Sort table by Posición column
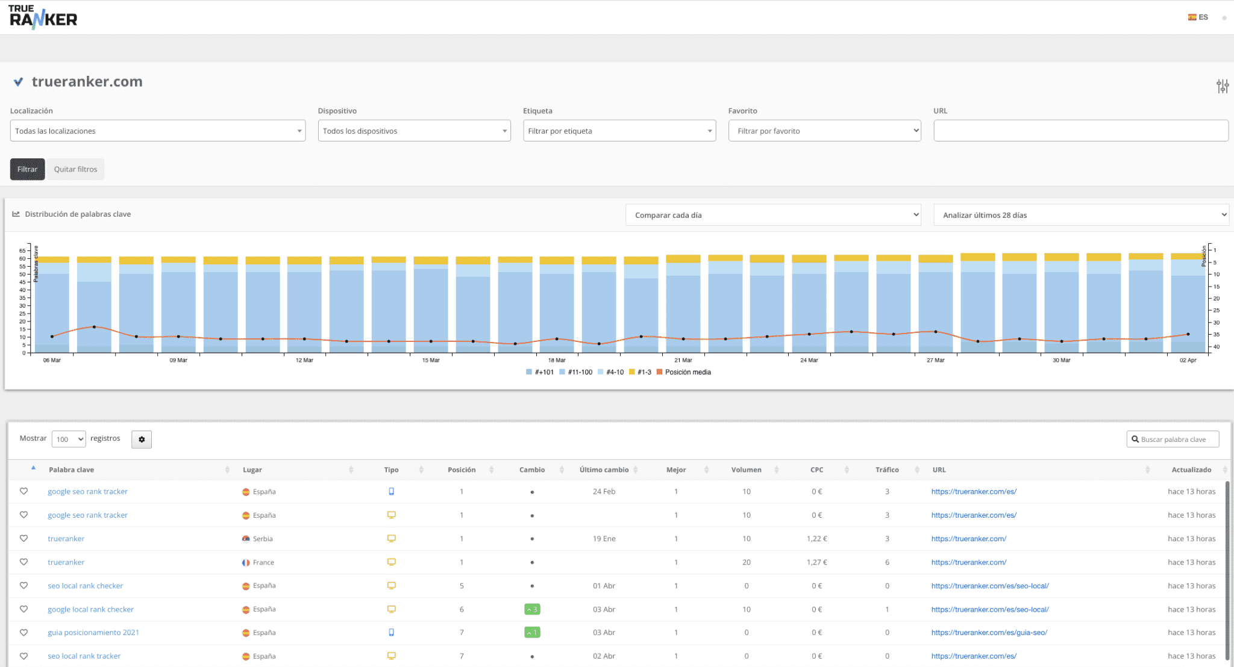 click(462, 470)
